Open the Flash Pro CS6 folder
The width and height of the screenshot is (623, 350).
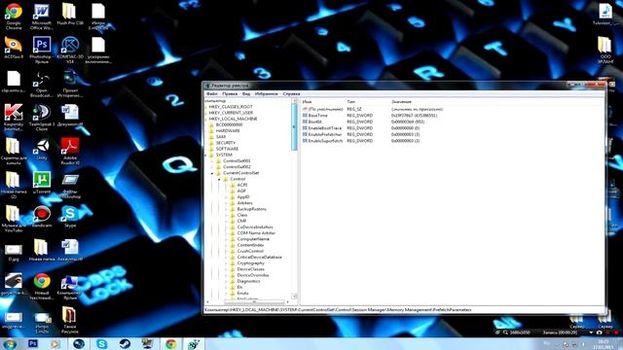tap(69, 15)
